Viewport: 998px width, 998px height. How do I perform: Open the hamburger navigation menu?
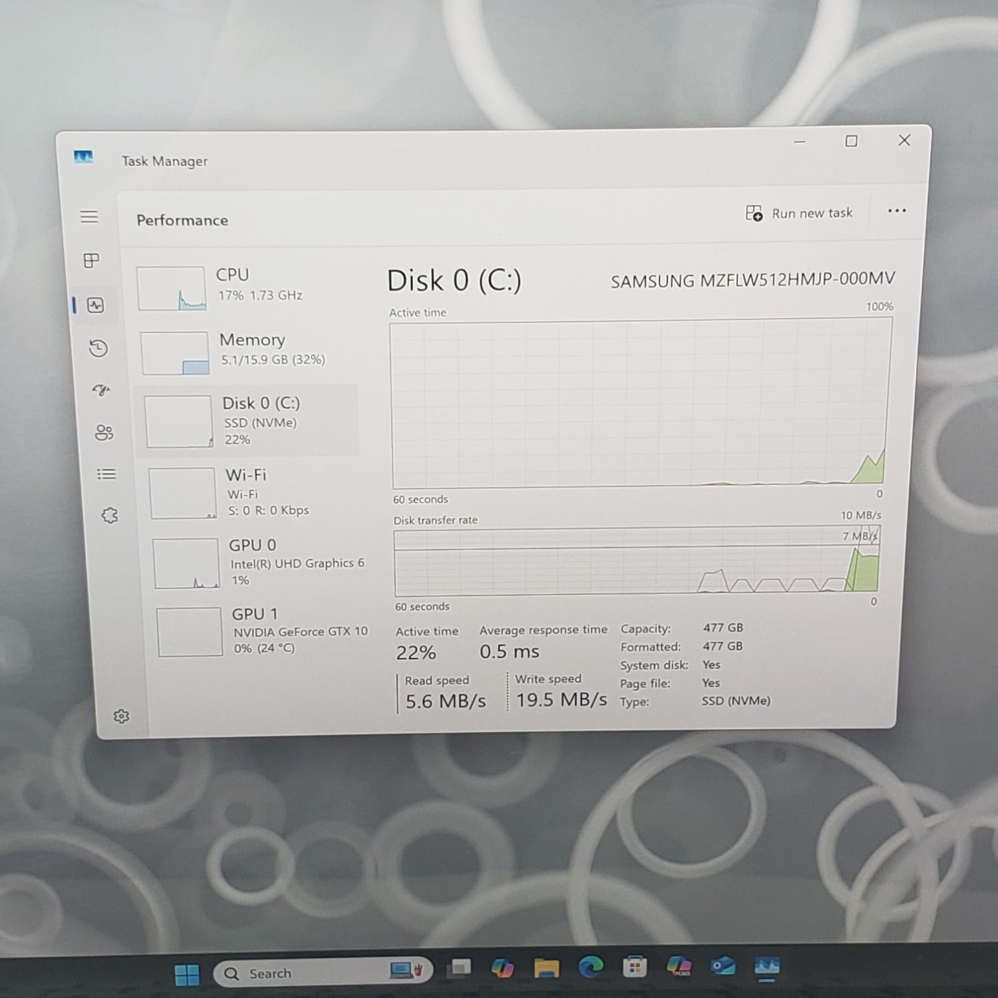[89, 217]
